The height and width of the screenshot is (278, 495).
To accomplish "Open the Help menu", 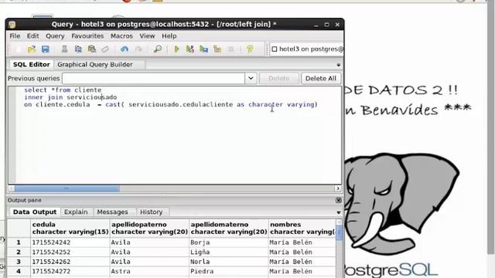I will click(x=169, y=36).
